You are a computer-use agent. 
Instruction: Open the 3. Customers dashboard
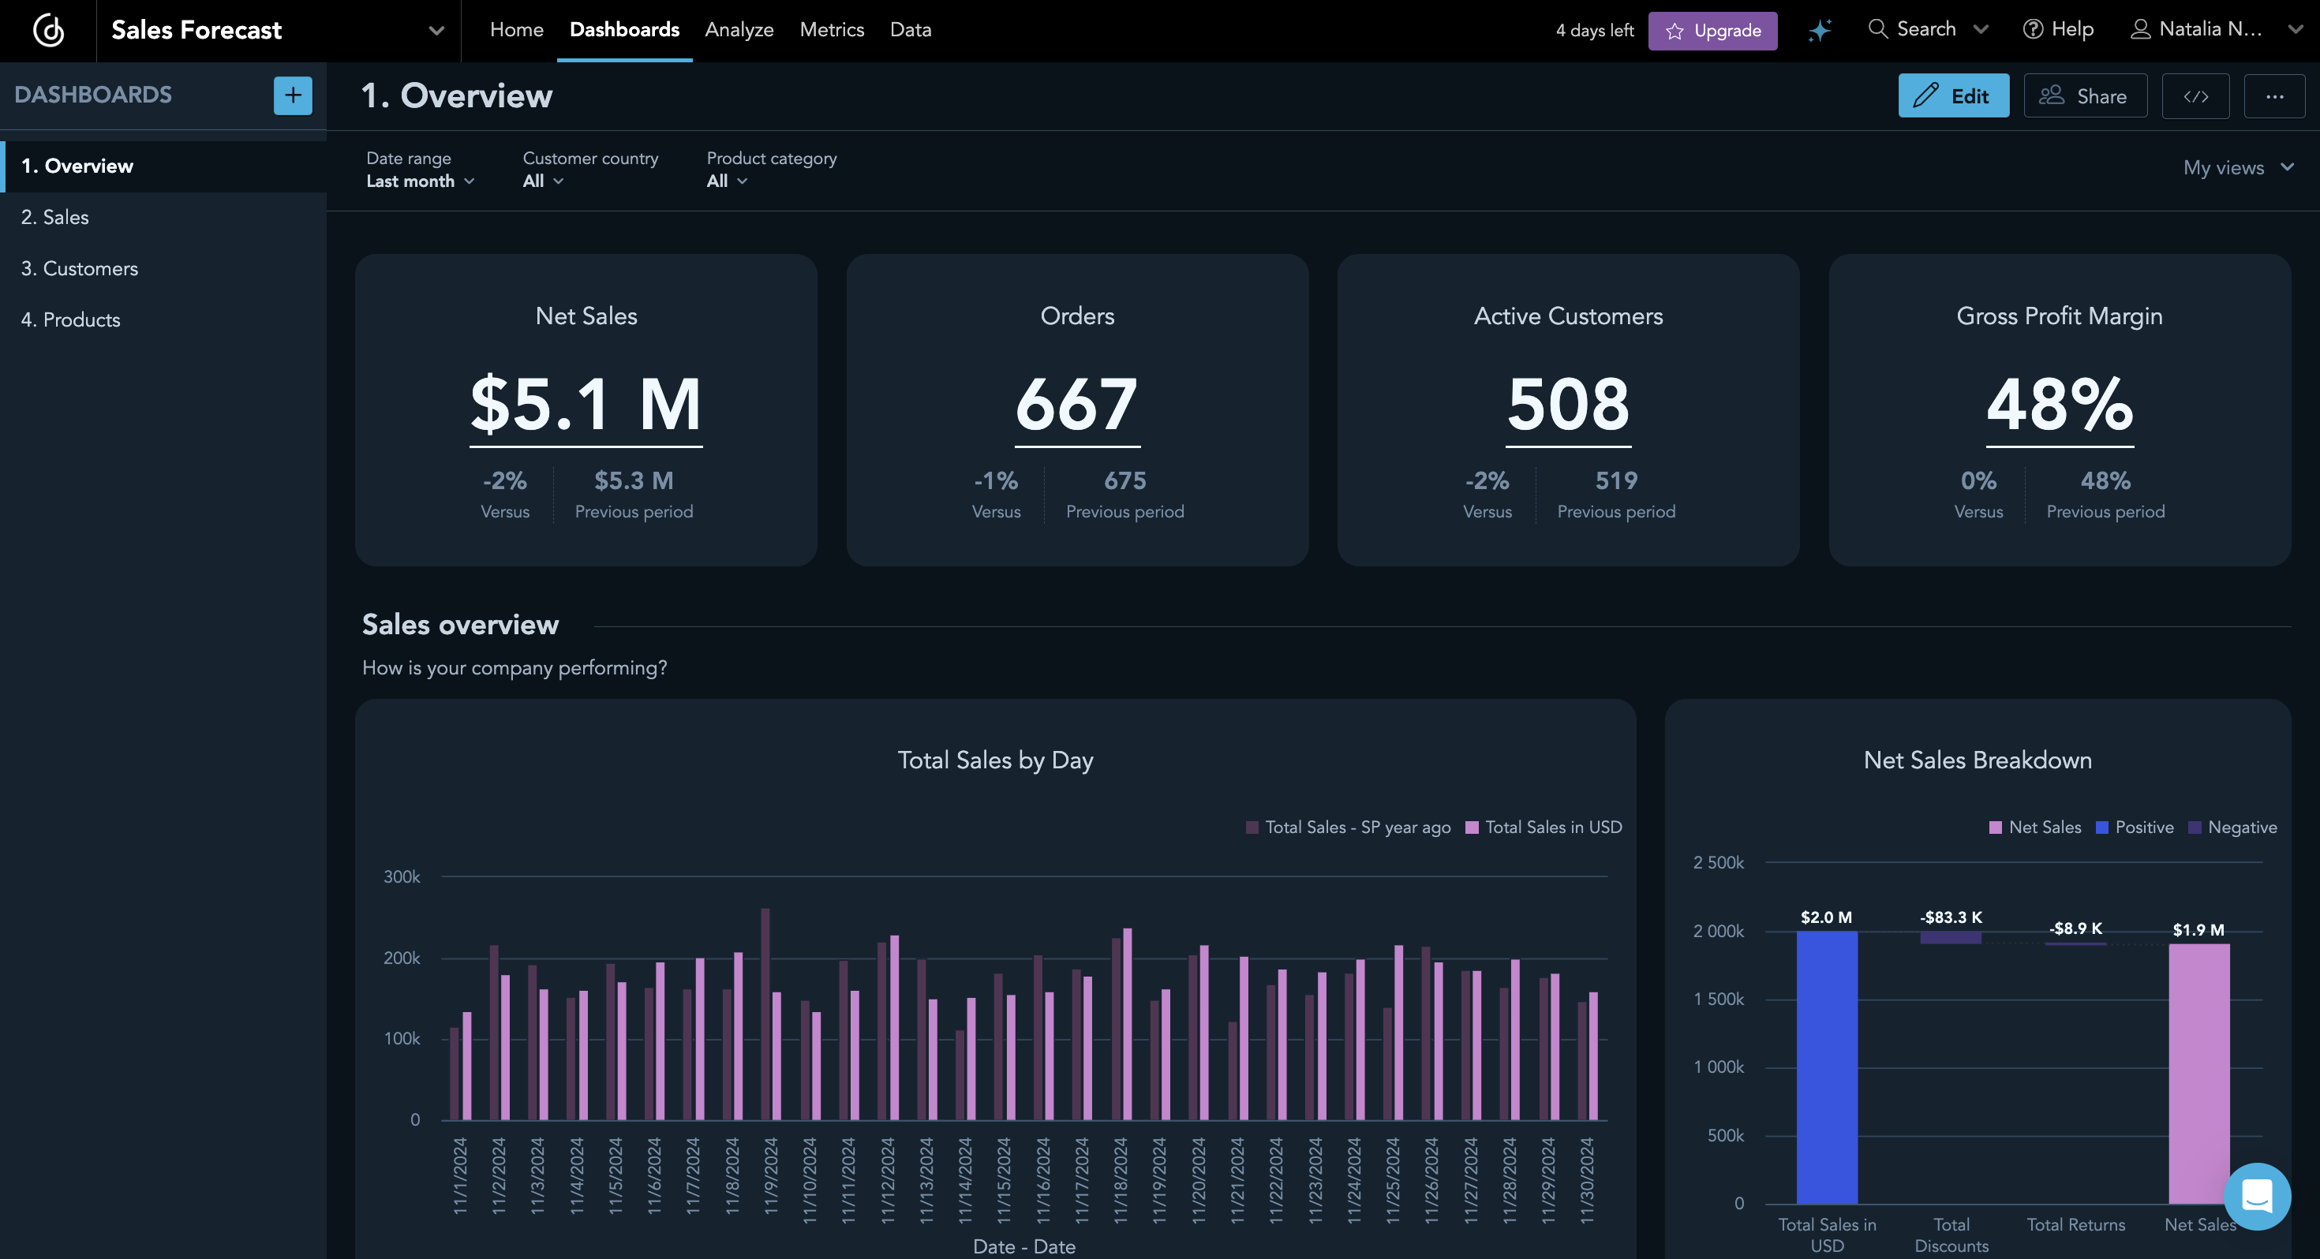coord(79,268)
